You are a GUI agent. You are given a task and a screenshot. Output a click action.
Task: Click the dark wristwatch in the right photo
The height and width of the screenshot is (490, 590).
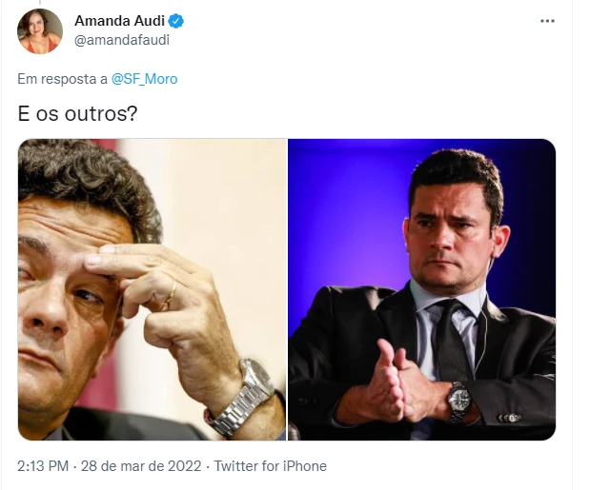(x=459, y=401)
